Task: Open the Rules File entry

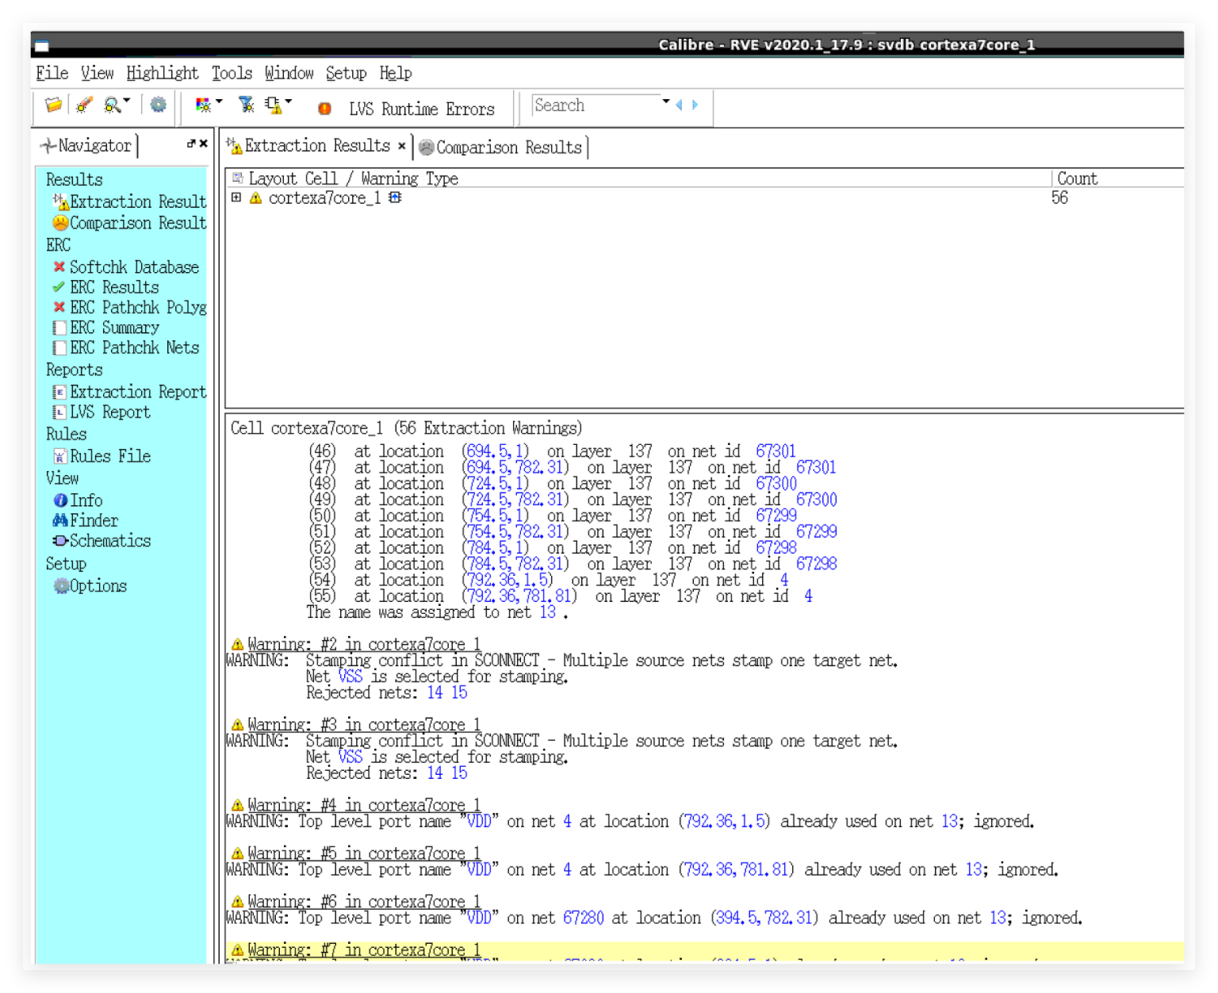Action: [102, 456]
